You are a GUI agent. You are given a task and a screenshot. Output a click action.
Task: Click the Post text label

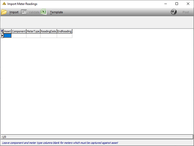click(x=186, y=12)
